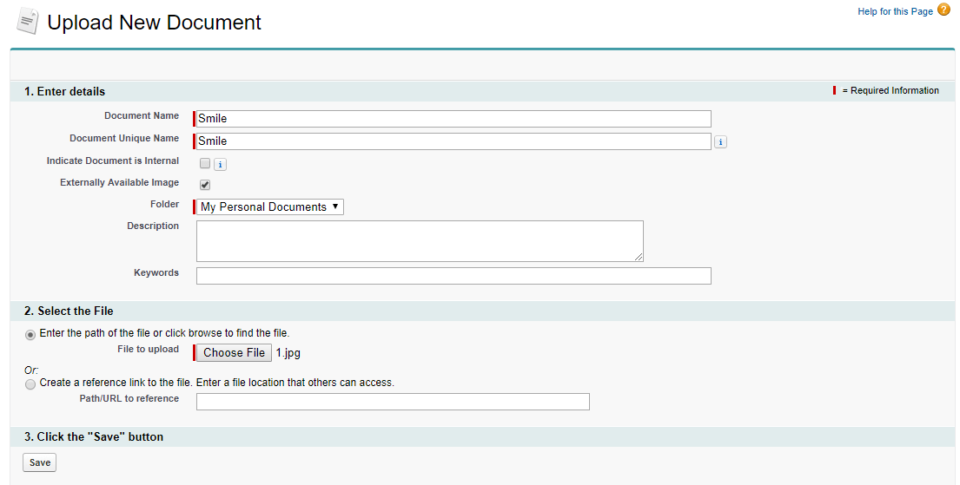Open the Help for this Page link
This screenshot has width=960, height=485.
895,11
